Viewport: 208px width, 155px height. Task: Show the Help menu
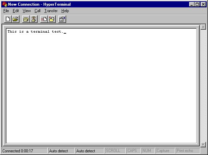(65, 11)
